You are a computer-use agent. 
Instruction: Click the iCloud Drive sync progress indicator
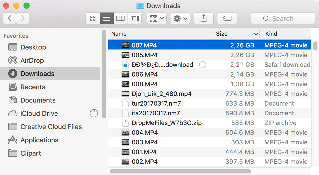click(94, 113)
